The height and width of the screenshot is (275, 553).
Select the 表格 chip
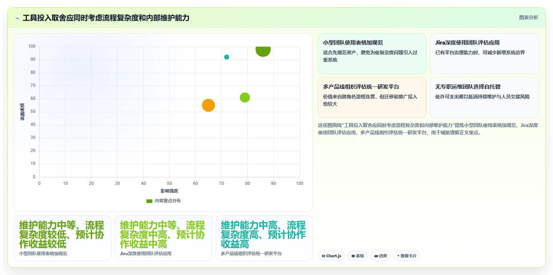tap(358, 256)
